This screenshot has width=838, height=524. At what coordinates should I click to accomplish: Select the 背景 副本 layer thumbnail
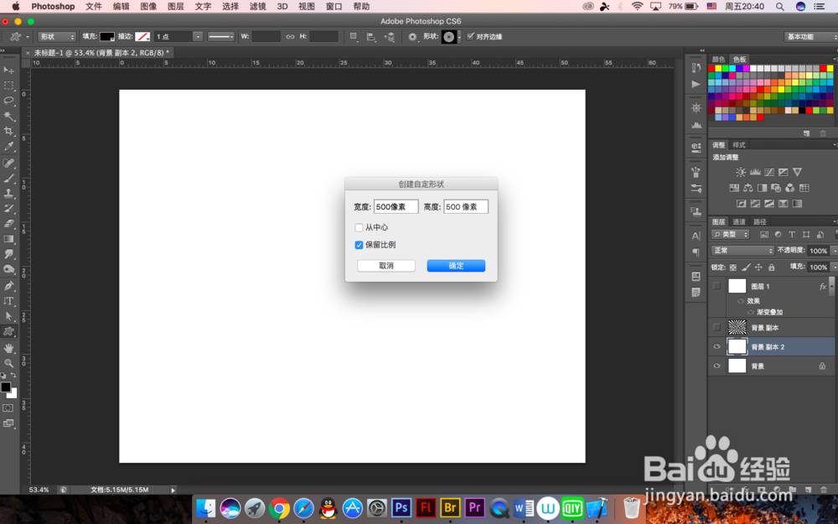coord(737,327)
